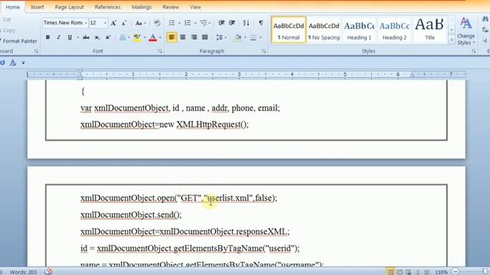The width and height of the screenshot is (490, 275).
Task: Open Underline style dropdown arrow
Action: pyautogui.click(x=78, y=37)
